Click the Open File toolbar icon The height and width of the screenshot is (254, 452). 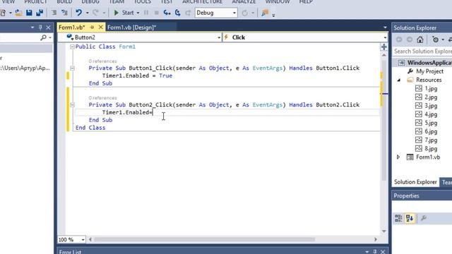18,13
